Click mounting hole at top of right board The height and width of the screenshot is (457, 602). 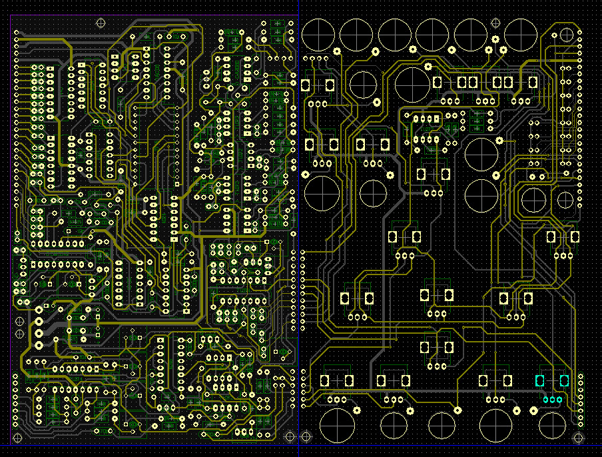coord(495,23)
